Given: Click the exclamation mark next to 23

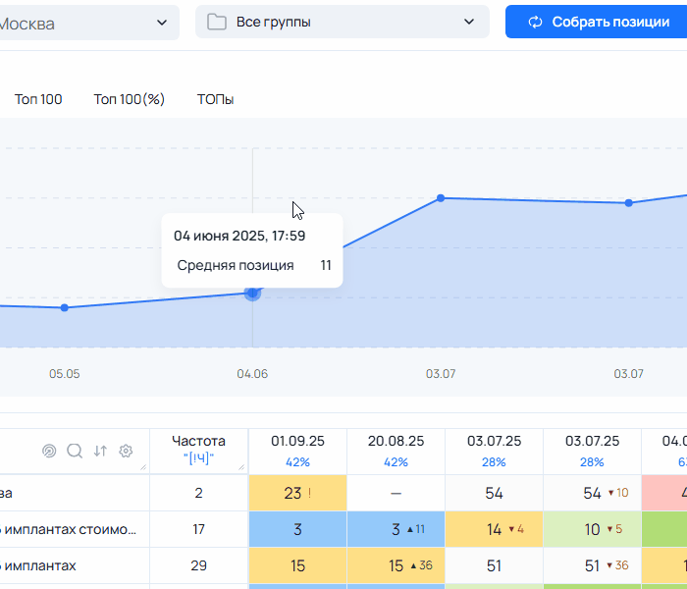Looking at the screenshot, I should [x=310, y=494].
